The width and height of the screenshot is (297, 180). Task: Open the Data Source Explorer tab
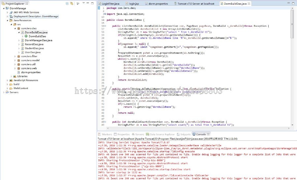(160, 134)
